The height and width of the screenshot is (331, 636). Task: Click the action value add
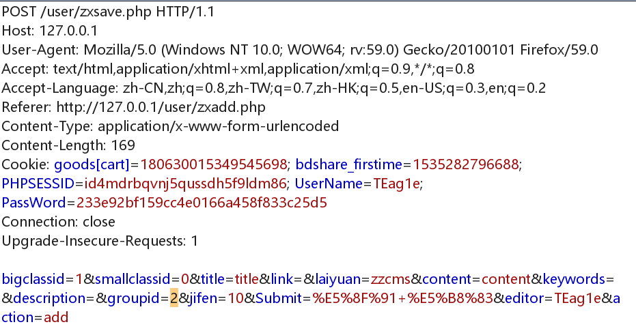coord(56,317)
